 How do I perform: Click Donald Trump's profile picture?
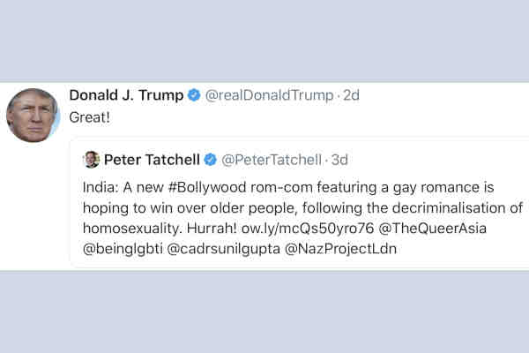pyautogui.click(x=34, y=115)
